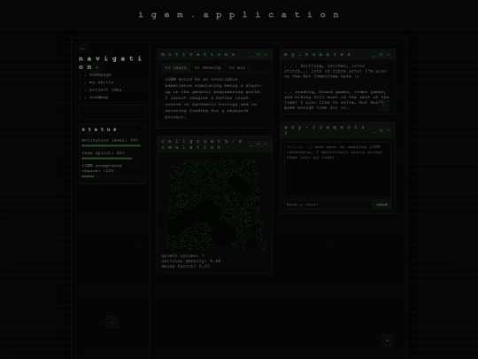Close the my.hobbies window
478x359 pixels.
389,55
